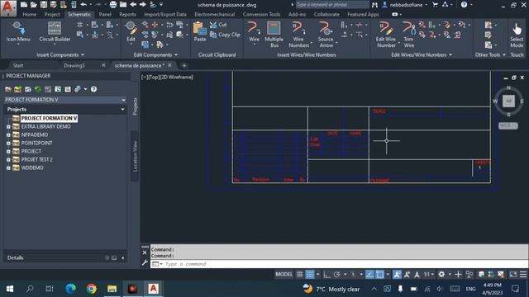529x297 pixels.
Task: Open Edit Wire Number tool
Action: (386, 35)
